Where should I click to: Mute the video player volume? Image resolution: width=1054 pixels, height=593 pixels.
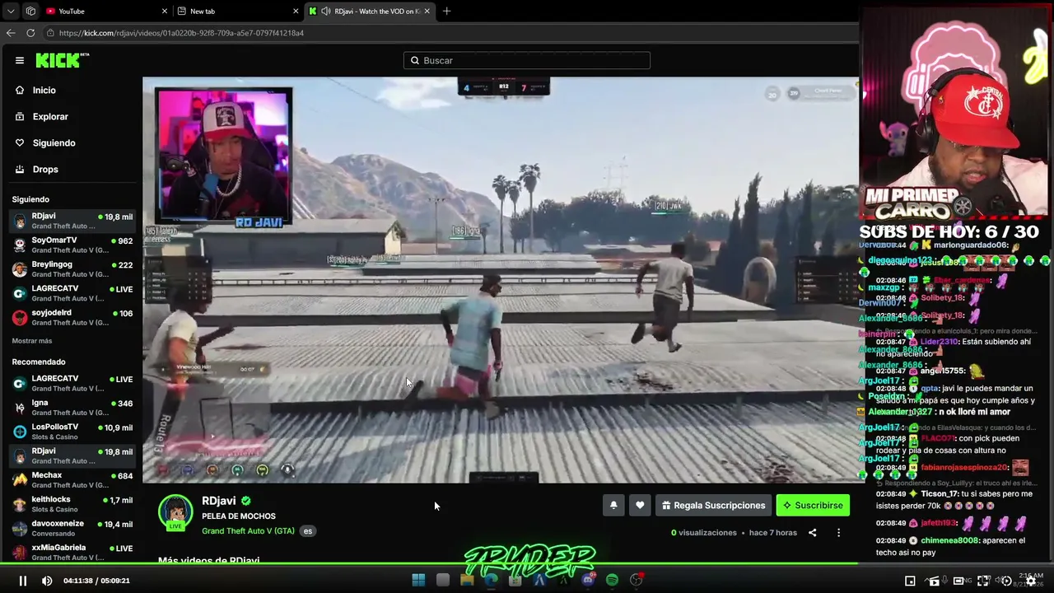[x=47, y=581]
